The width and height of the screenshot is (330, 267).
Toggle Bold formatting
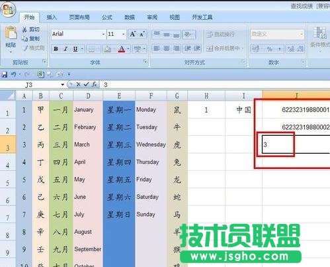point(56,49)
